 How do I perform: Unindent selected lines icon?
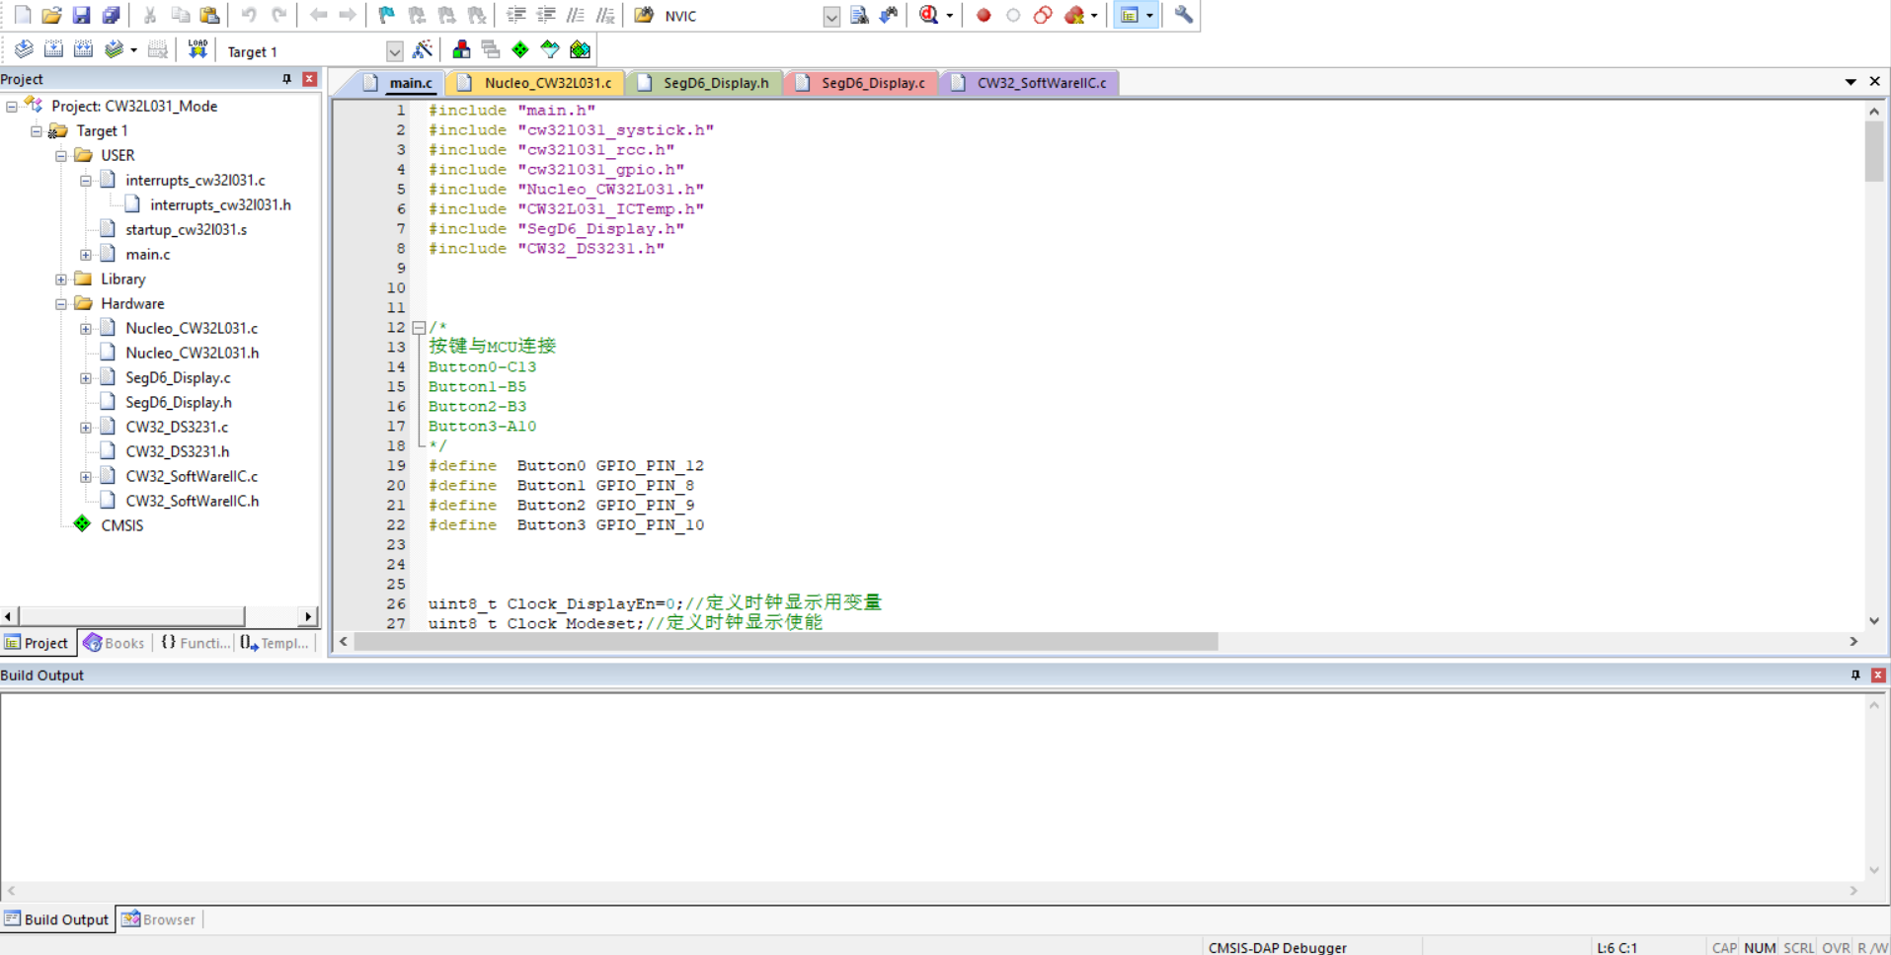tap(545, 15)
